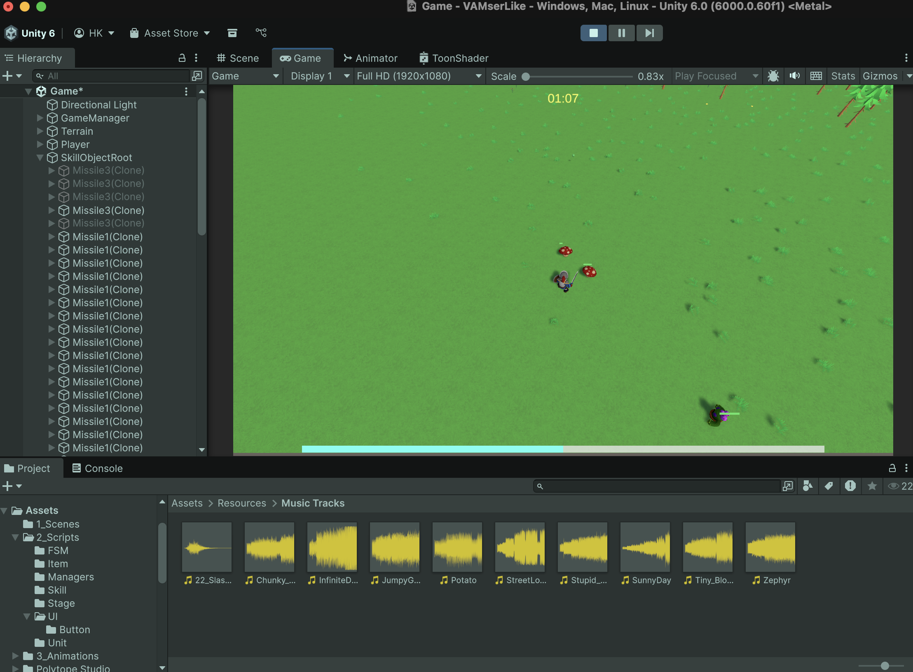The height and width of the screenshot is (672, 913).
Task: Toggle the frame debugger bug icon
Action: pos(773,76)
